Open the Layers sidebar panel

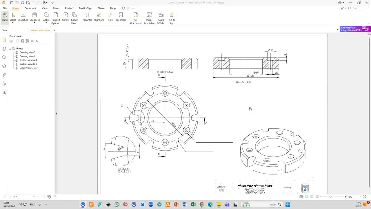click(4, 66)
